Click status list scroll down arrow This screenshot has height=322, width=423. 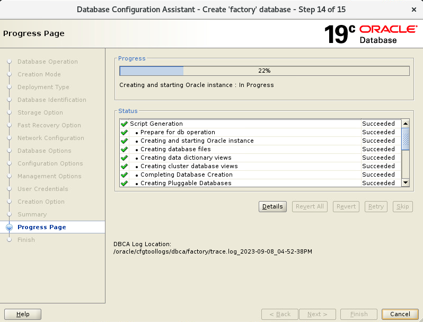(406, 182)
